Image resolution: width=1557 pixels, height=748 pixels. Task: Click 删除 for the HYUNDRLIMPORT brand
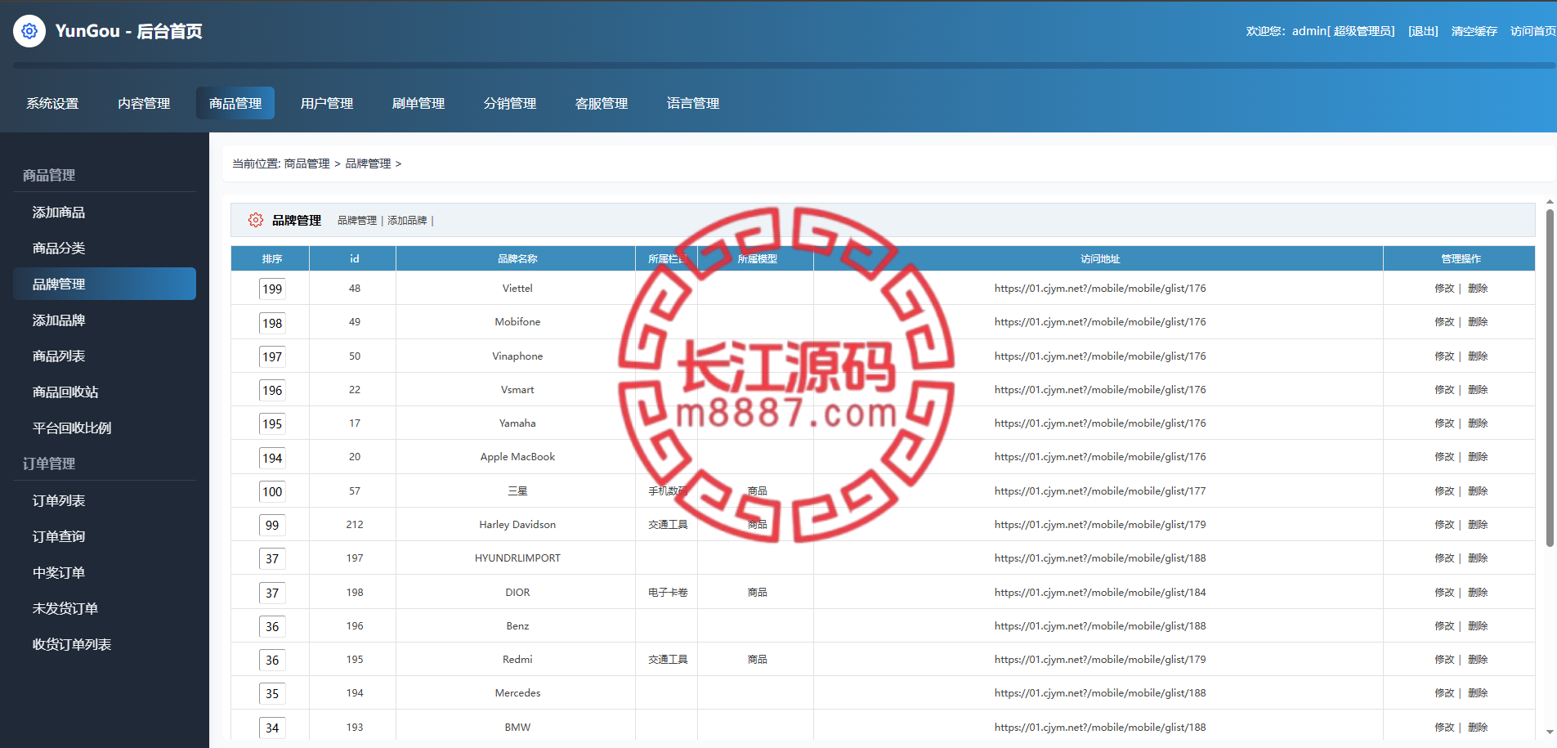tap(1478, 558)
